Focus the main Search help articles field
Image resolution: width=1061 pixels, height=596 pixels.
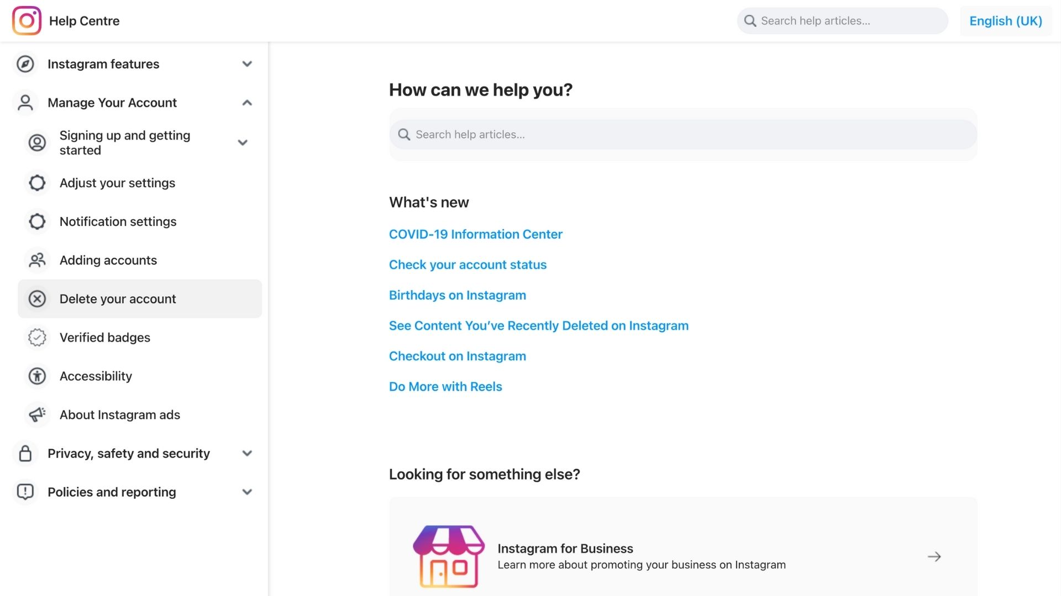683,135
